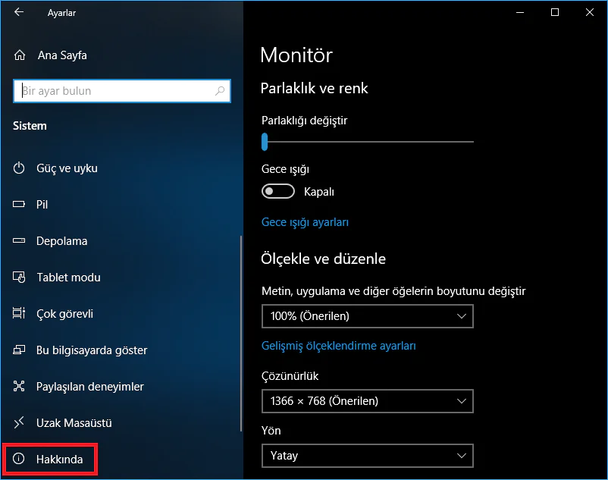The height and width of the screenshot is (480, 608).
Task: Click the Güç ve uyku power icon
Action: click(20, 168)
